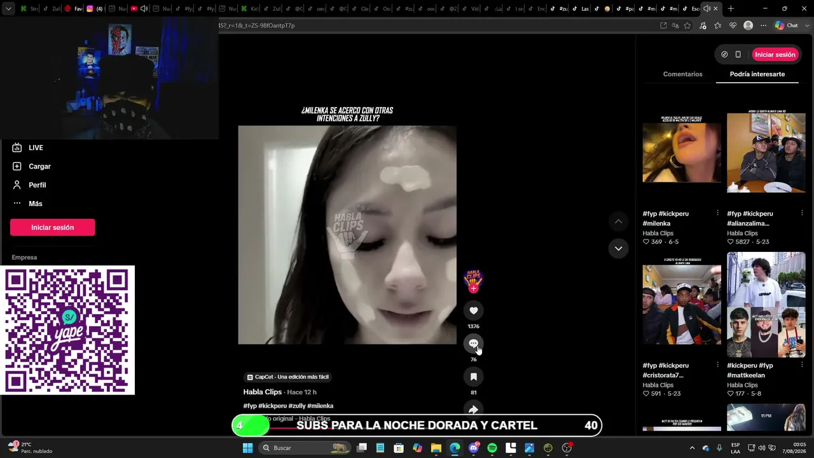Viewport: 814px width, 458px height.
Task: Open the browser Favorites list
Action: (718, 25)
